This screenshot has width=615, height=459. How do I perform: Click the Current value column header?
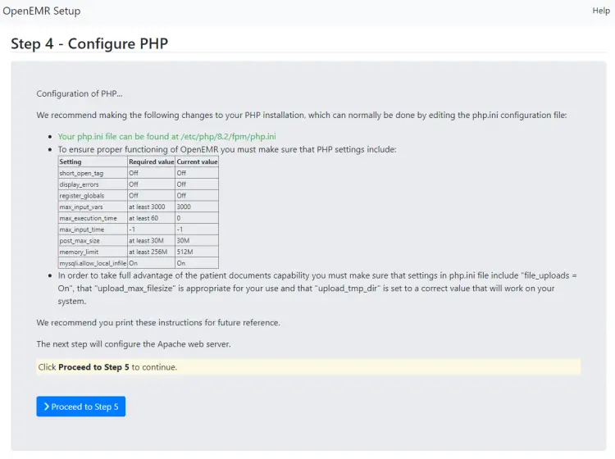coord(197,162)
